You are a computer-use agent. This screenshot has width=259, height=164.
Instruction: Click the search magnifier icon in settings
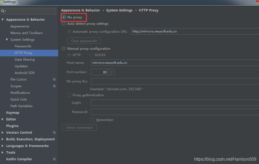[x=3, y=11]
